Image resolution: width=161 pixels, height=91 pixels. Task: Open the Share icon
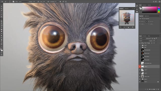[159, 2]
